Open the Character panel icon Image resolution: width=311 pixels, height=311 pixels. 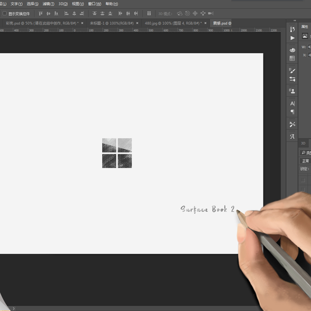click(x=292, y=103)
